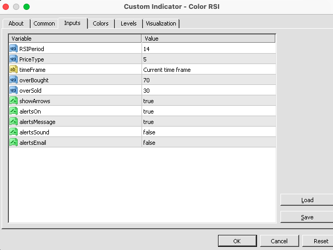Click the overBought integer type icon
The height and width of the screenshot is (250, 333).
coord(14,80)
